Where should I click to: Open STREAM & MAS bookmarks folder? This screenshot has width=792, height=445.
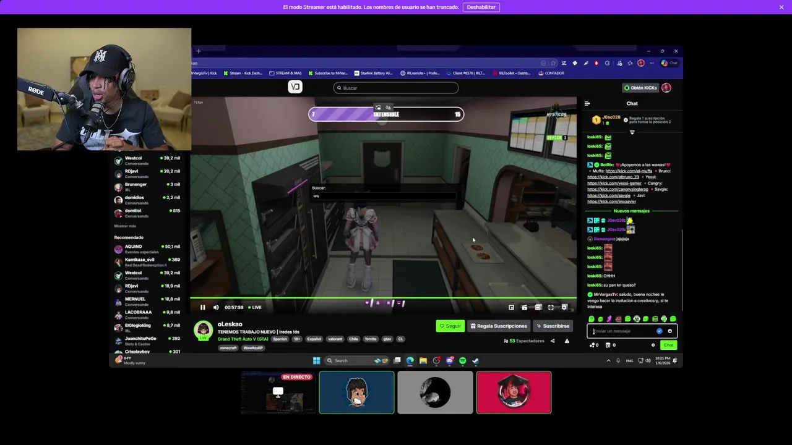(286, 73)
